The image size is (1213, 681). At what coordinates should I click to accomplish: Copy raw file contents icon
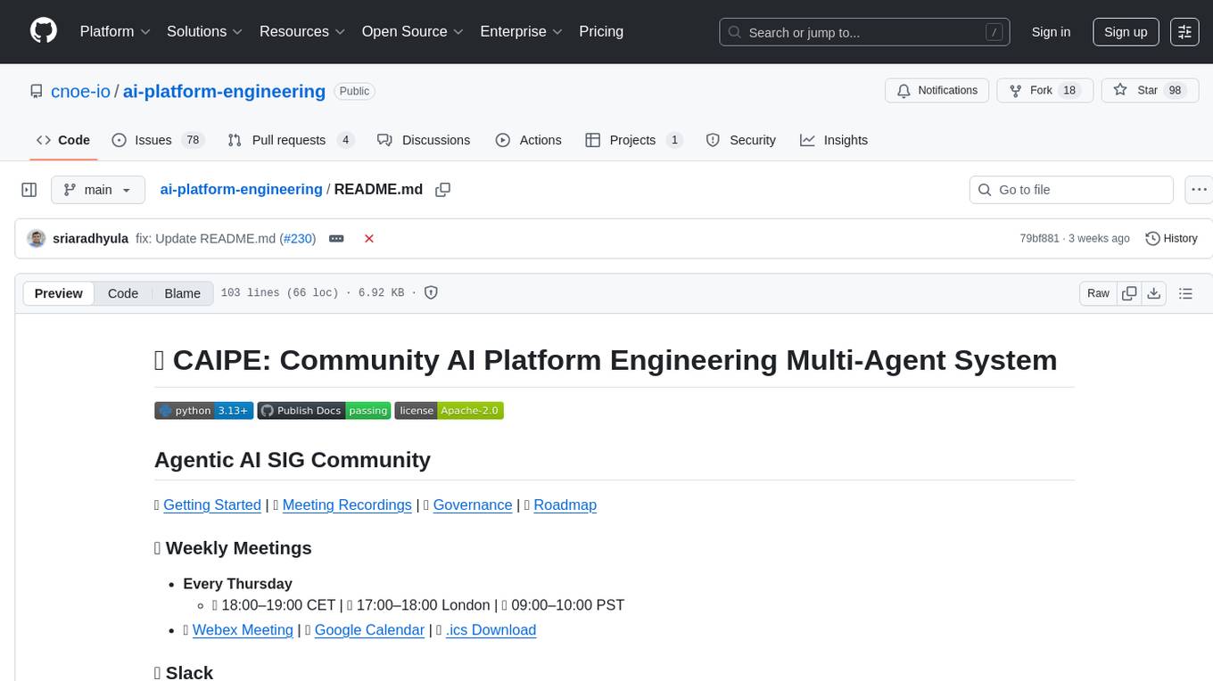click(1129, 293)
